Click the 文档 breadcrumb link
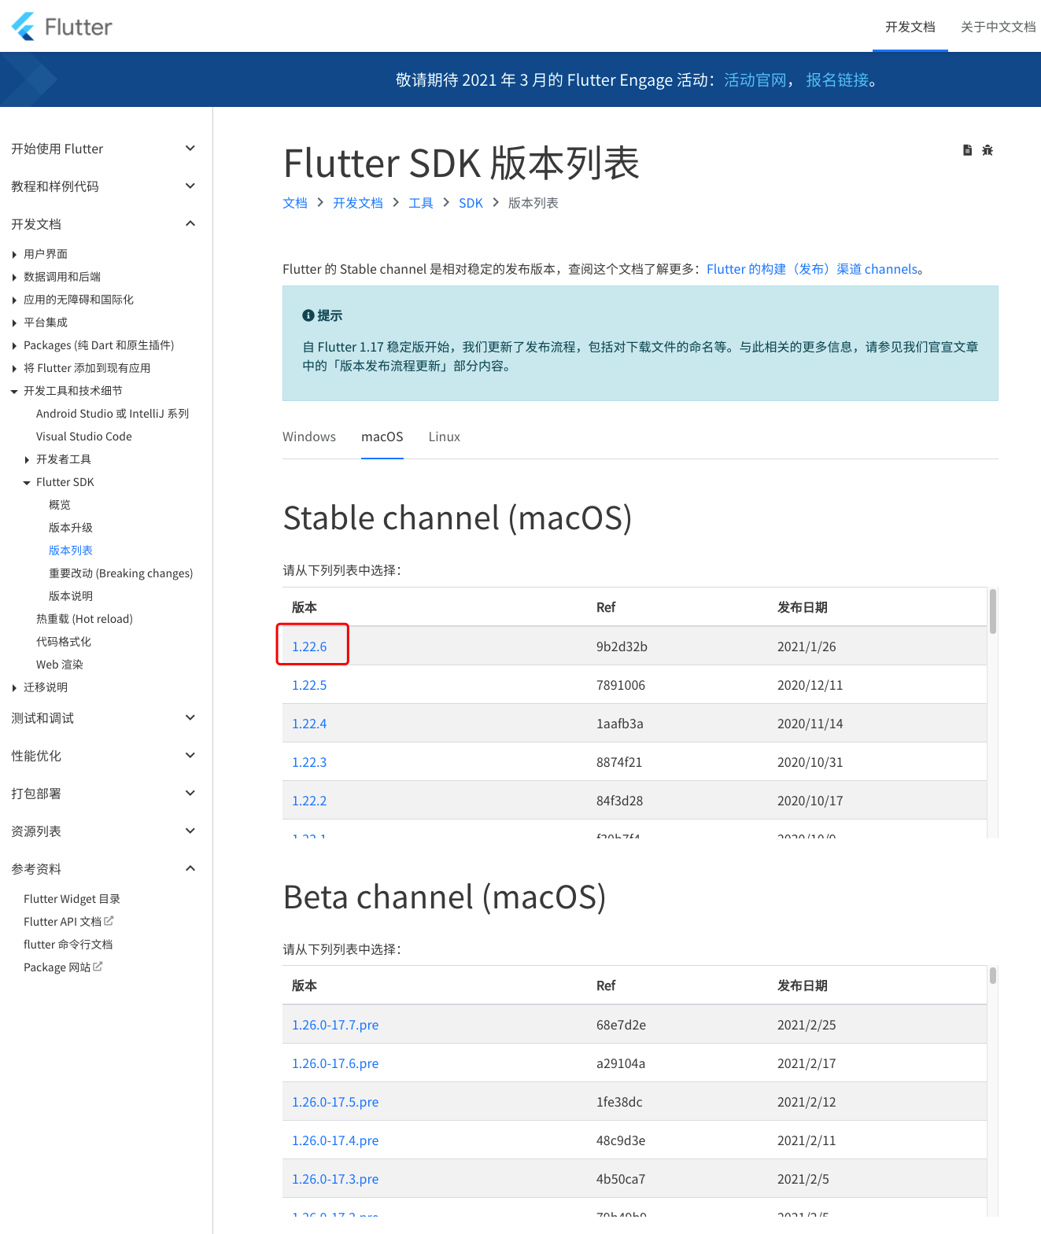Image resolution: width=1041 pixels, height=1234 pixels. coord(295,203)
